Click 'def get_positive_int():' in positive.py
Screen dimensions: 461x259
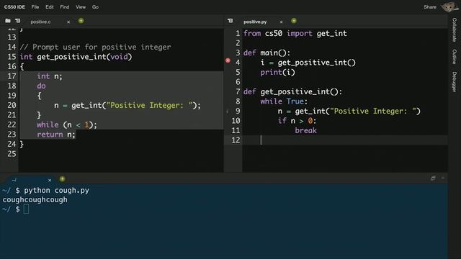point(292,91)
